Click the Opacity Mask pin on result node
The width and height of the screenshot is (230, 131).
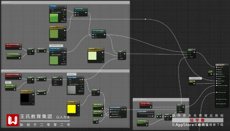[x=217, y=81]
